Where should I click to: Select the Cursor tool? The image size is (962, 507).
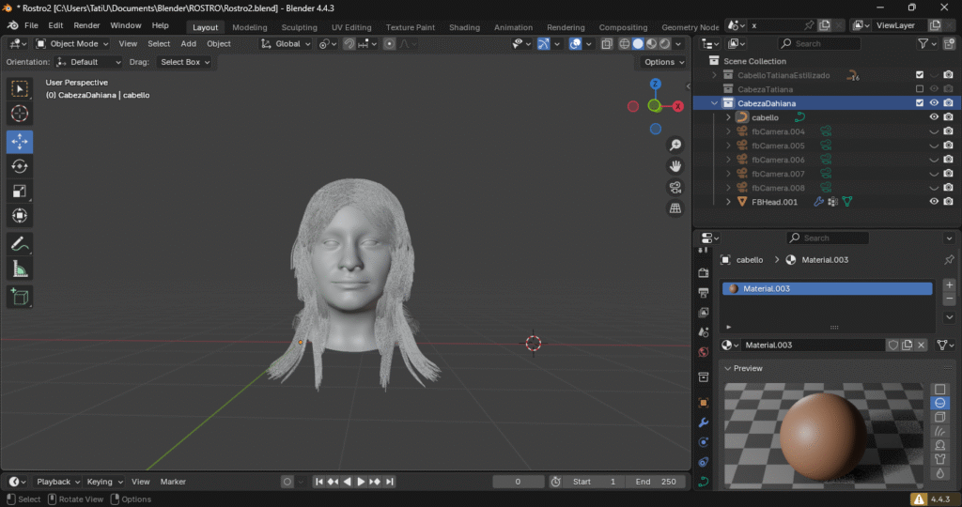[x=20, y=114]
